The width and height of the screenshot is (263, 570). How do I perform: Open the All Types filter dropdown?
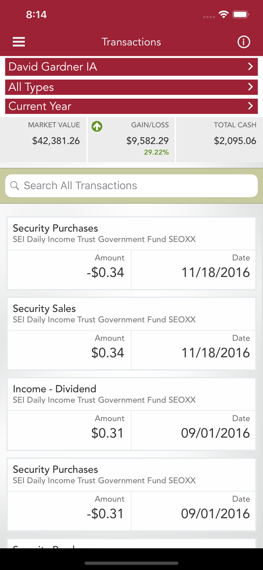click(131, 87)
